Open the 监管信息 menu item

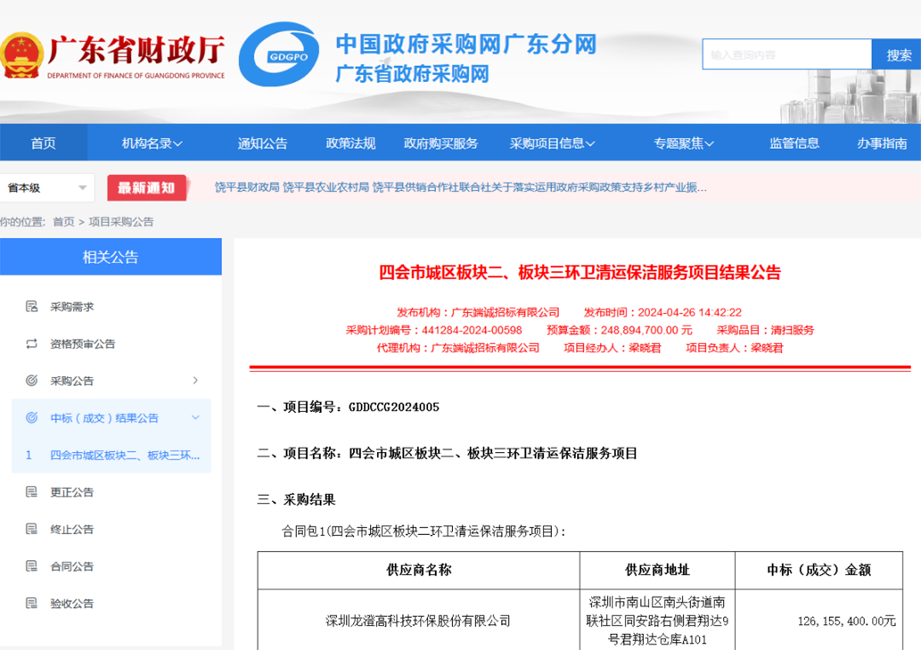(794, 144)
